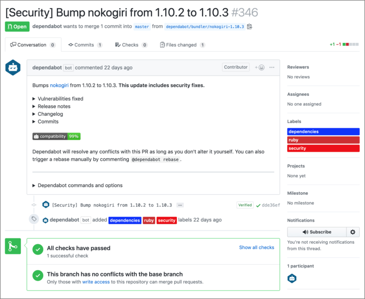Open the nokogiri dependency link
The image size is (365, 299).
(59, 85)
